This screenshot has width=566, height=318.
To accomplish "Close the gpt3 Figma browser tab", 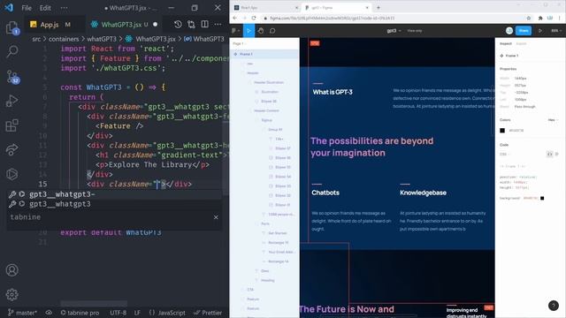I will pyautogui.click(x=367, y=8).
